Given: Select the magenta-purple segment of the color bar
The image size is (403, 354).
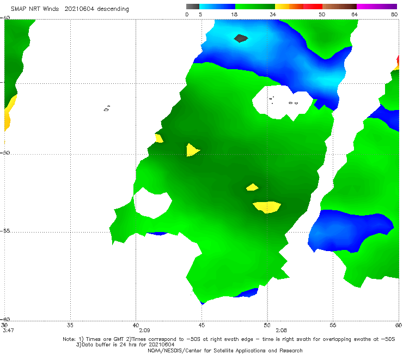Looking at the screenshot, I should point(377,7).
